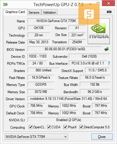Click the Bandwidth field 96.2 GB/s
117x144 pixels.
point(95,92)
